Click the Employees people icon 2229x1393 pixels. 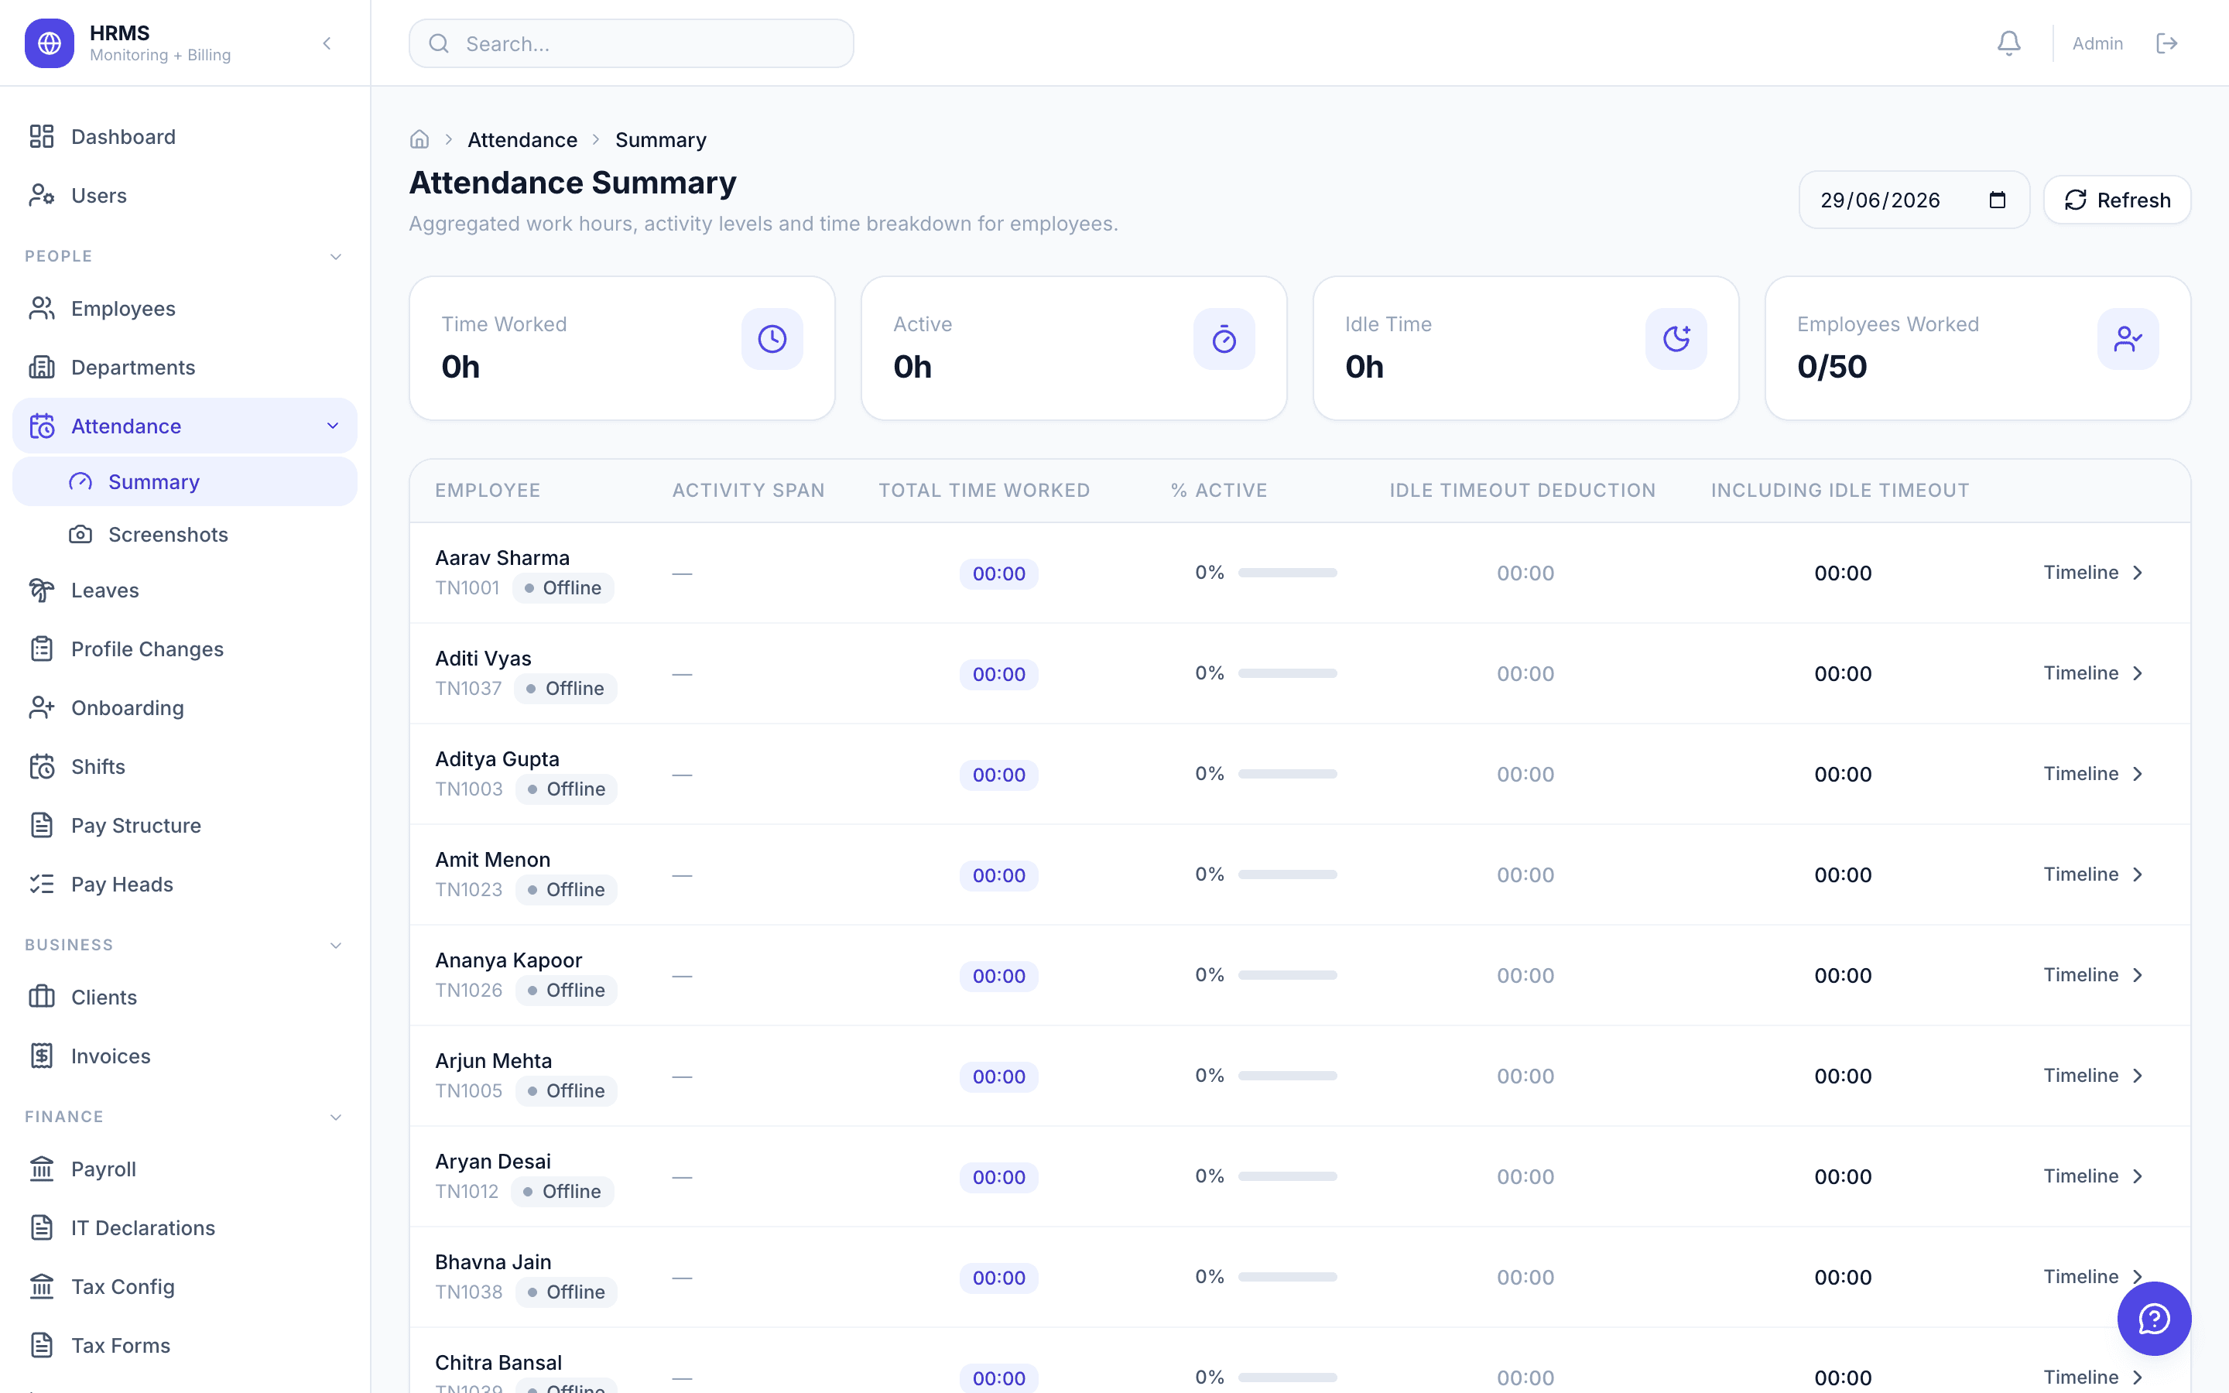point(42,309)
